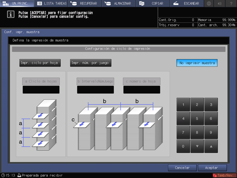Tap keypad digit 9
This screenshot has width=237, height=178.
point(211,133)
